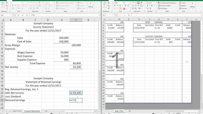Screen dimensions: 203x114
Task: Increase indent in Step 3 Post window
Action: [136, 8]
